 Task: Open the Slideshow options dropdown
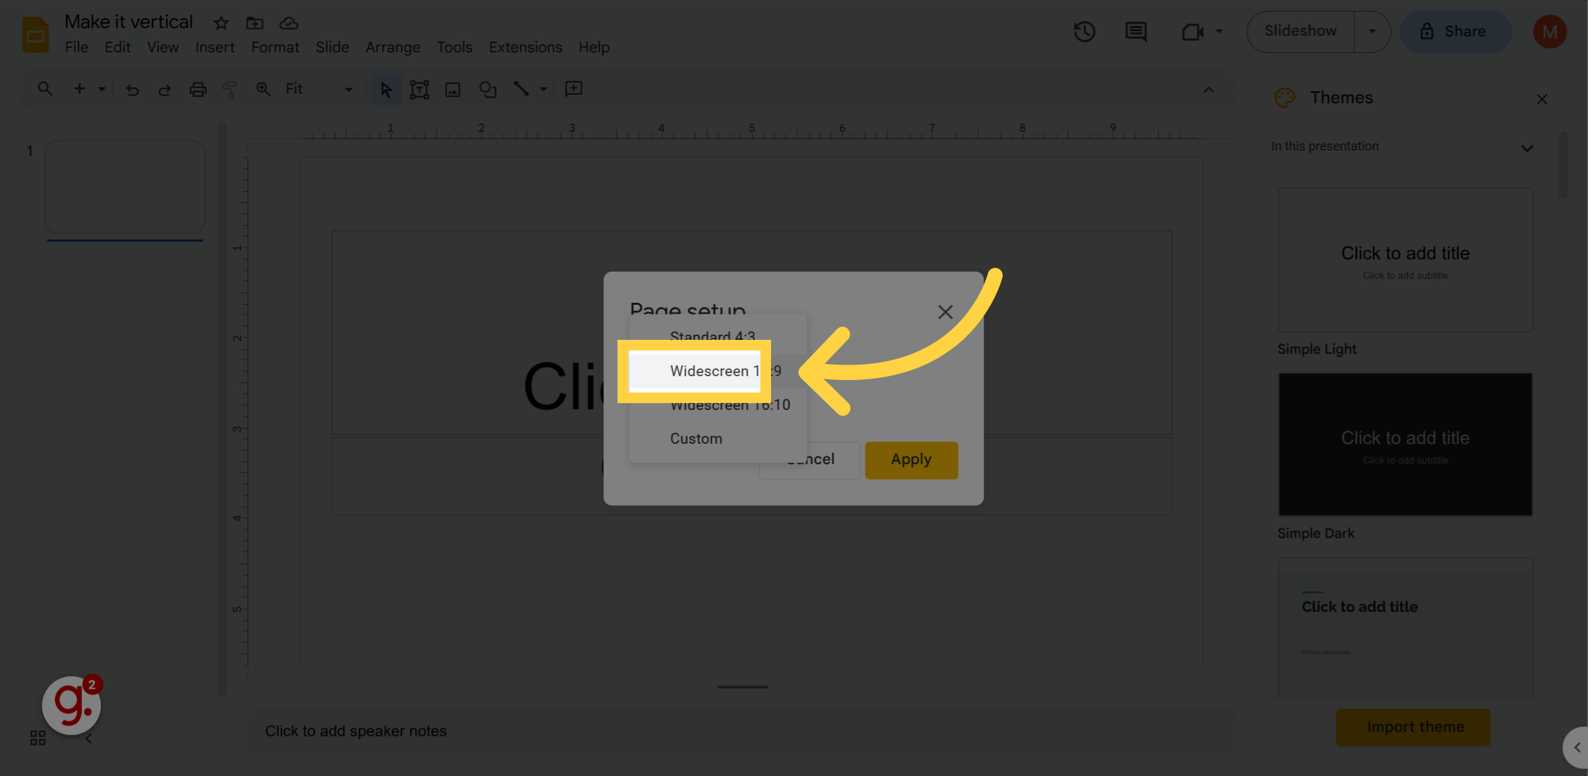tap(1373, 31)
